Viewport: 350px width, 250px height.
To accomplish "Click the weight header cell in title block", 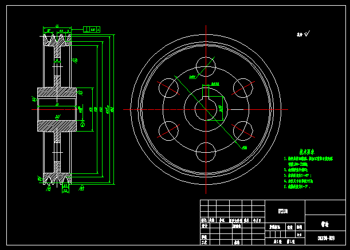I will tap(290, 227).
